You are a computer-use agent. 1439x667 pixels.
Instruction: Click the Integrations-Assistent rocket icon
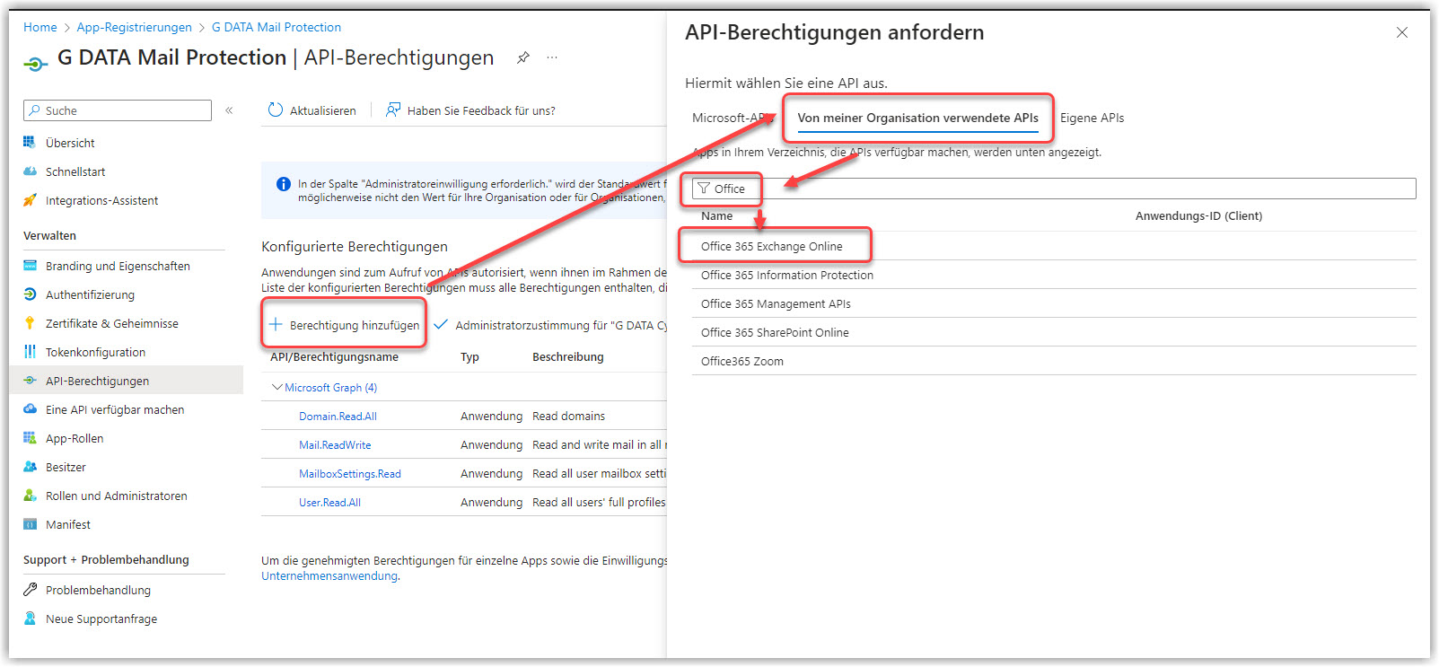coord(30,200)
